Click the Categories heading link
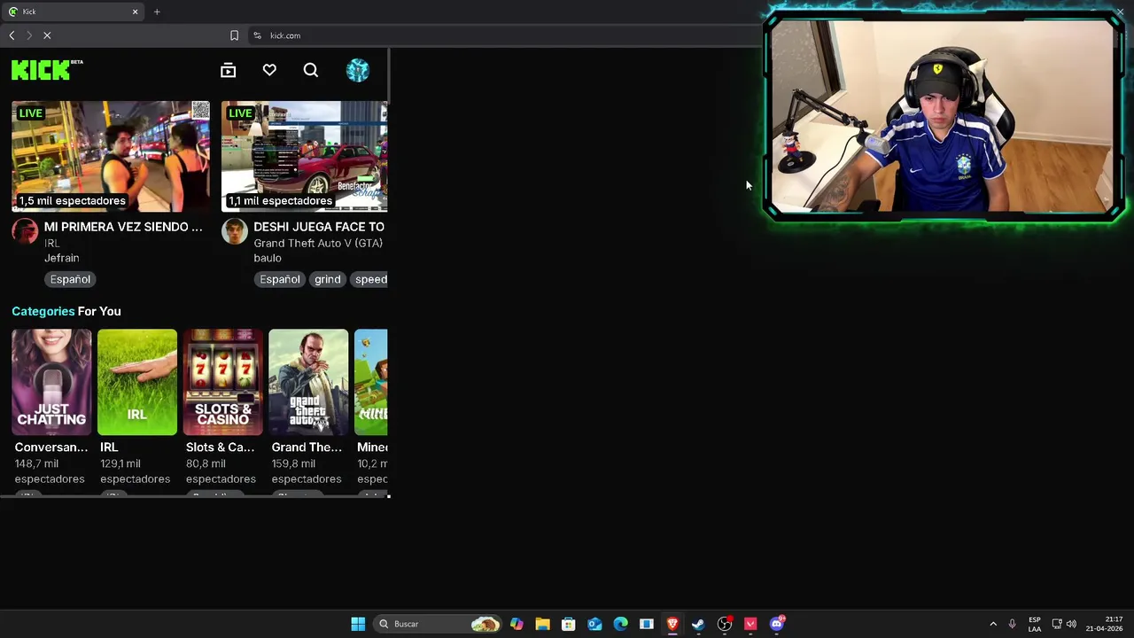Screen dimensions: 1134x638 tap(43, 311)
